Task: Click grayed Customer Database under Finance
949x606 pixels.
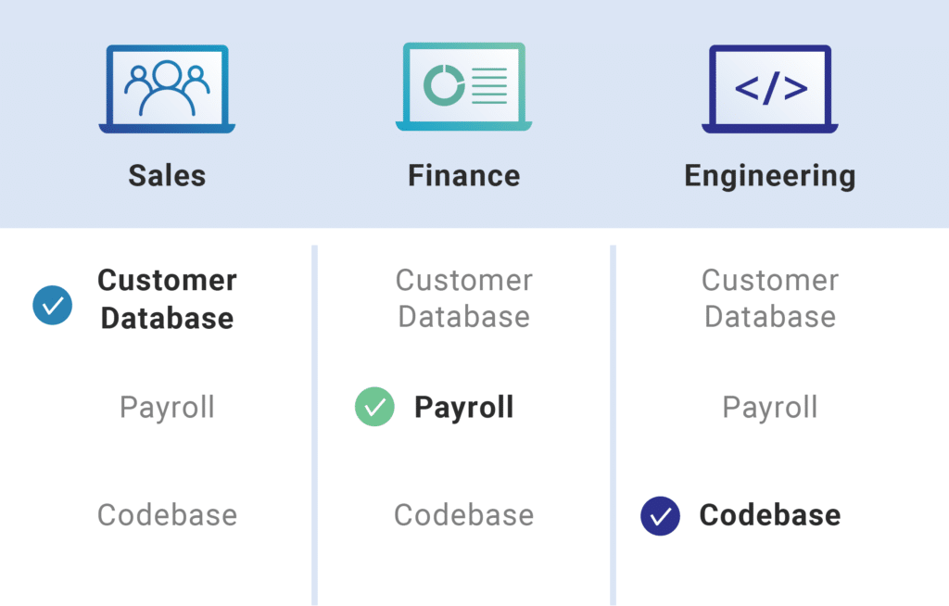Action: [x=464, y=298]
